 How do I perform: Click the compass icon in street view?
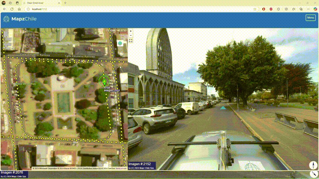point(313,165)
